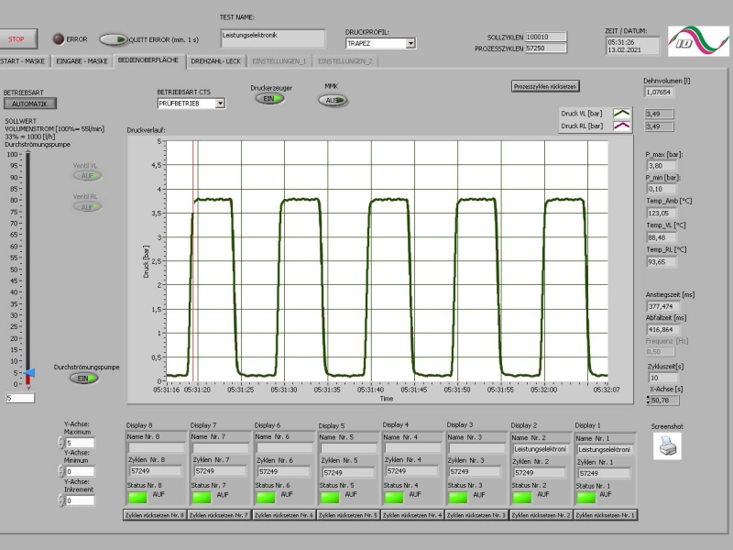Click the printer Screenshot icon
Image resolution: width=733 pixels, height=550 pixels.
pyautogui.click(x=667, y=445)
